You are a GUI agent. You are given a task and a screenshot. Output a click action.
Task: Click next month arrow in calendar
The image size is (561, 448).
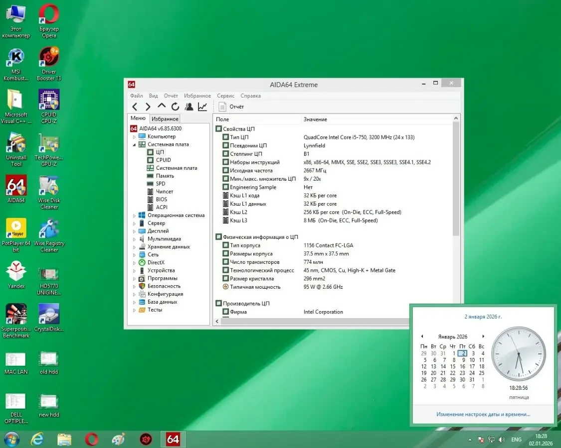click(483, 336)
